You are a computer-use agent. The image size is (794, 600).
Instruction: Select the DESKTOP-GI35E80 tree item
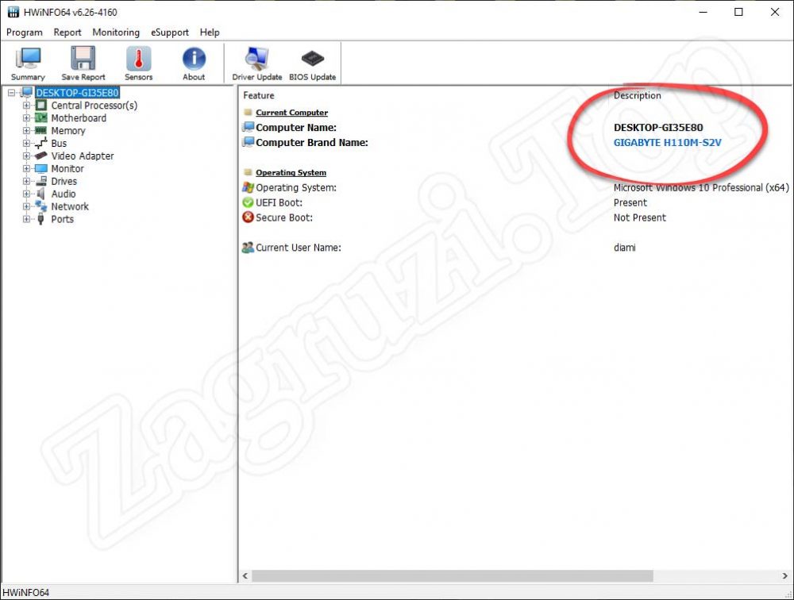[77, 93]
